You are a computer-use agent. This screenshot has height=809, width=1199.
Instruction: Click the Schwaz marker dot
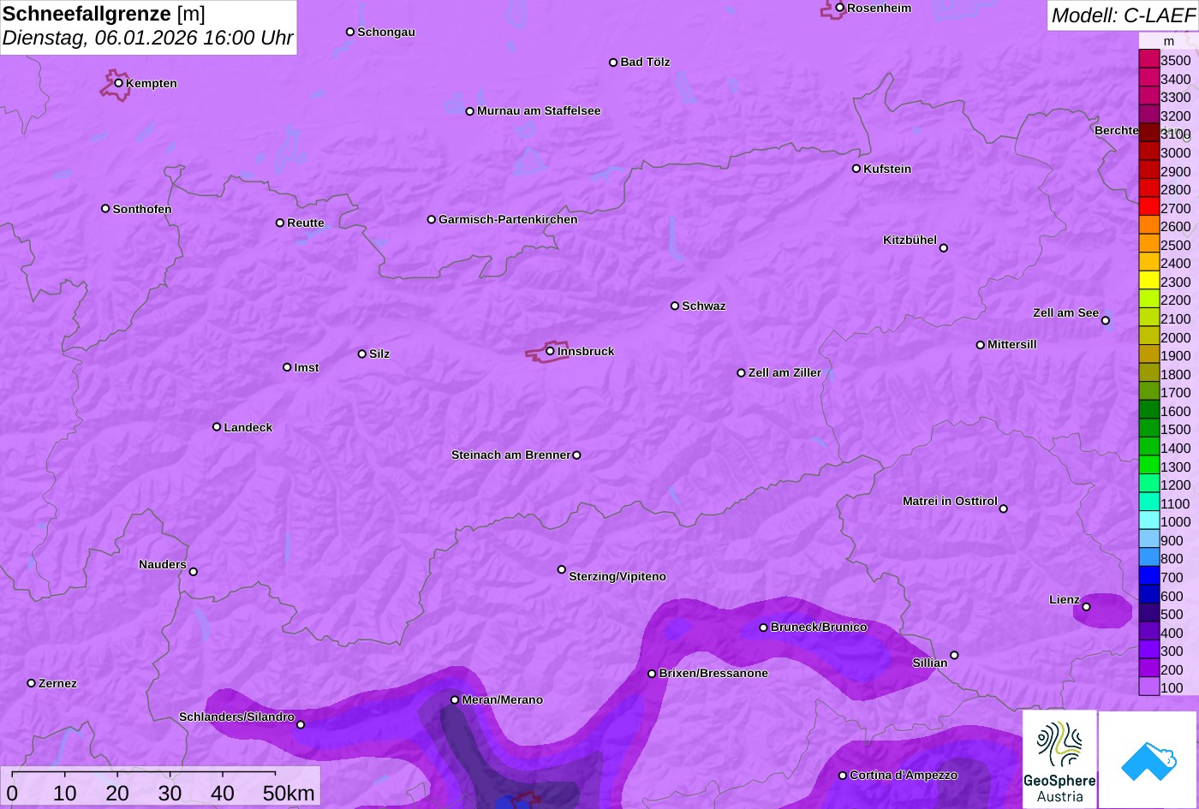tap(675, 306)
